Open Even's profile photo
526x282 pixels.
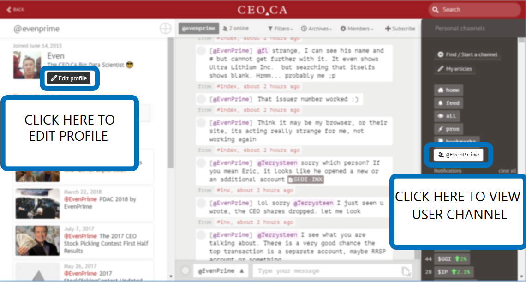tap(27, 65)
